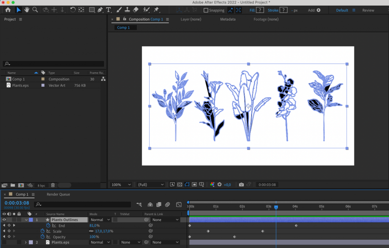Viewport: 389px width, 248px height.
Task: Pick the Clone Stamp tool
Action: [127, 10]
